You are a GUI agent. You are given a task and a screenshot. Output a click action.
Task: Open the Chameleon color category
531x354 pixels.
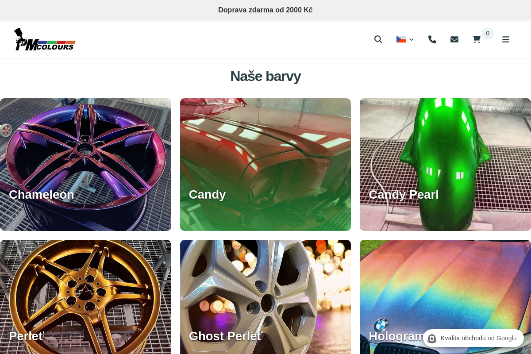pos(85,150)
